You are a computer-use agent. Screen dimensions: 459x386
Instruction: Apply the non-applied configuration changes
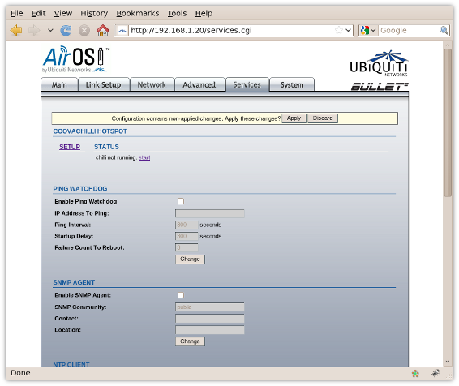(x=294, y=118)
